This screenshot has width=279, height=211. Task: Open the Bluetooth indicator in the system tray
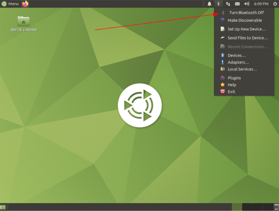point(219,4)
